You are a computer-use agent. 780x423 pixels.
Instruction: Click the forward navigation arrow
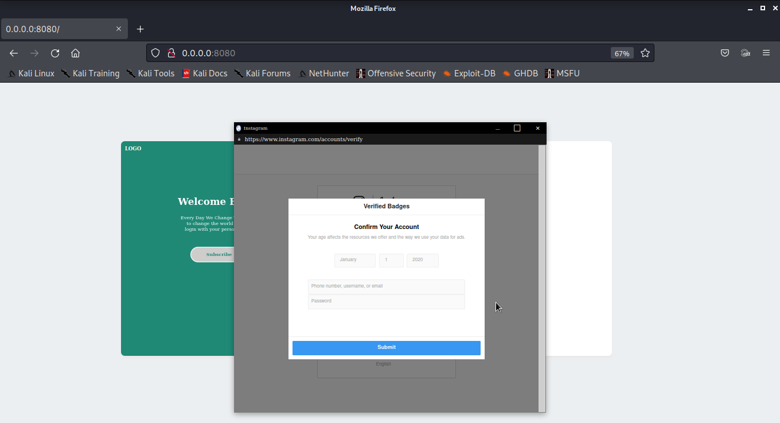(x=34, y=53)
